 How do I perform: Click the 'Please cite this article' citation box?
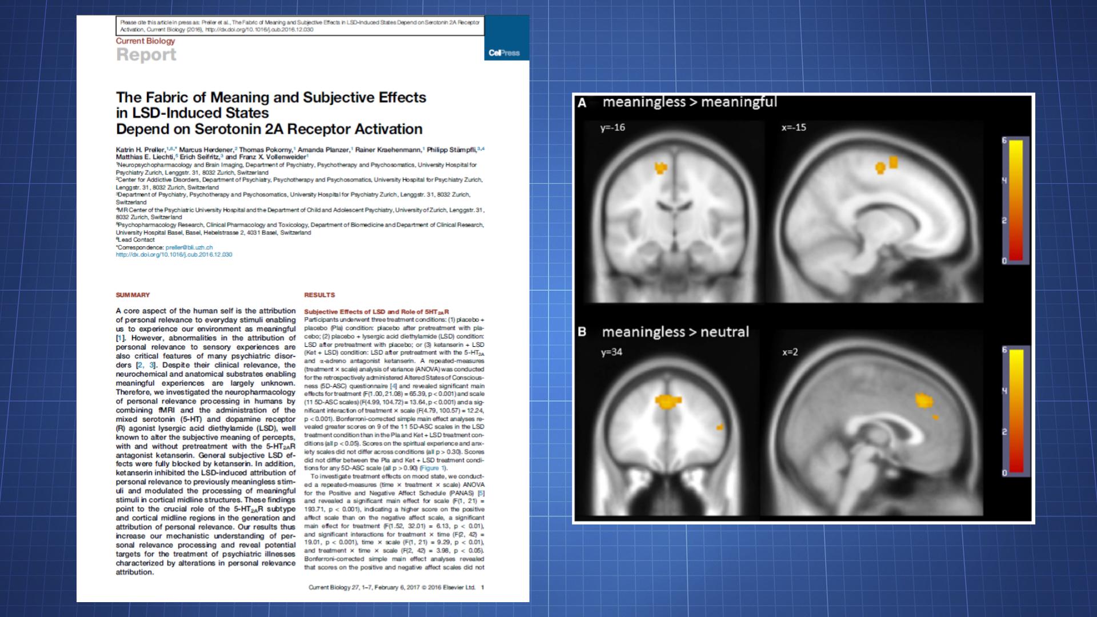click(300, 26)
